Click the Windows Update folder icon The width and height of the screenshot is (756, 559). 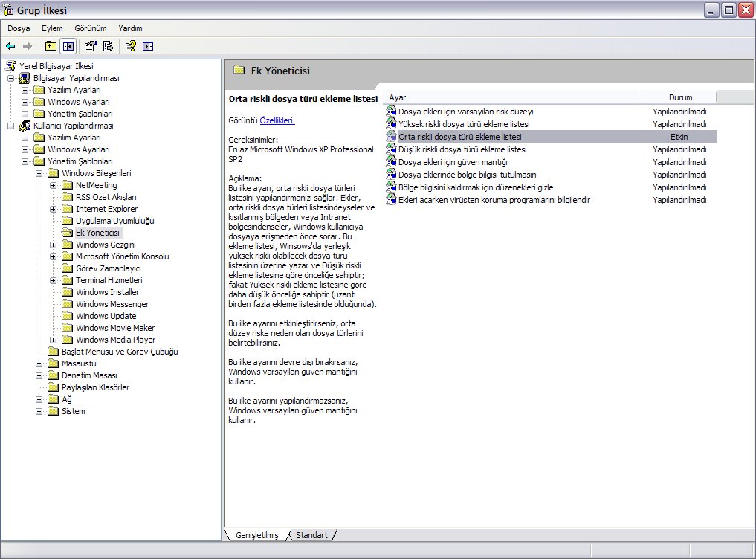68,316
